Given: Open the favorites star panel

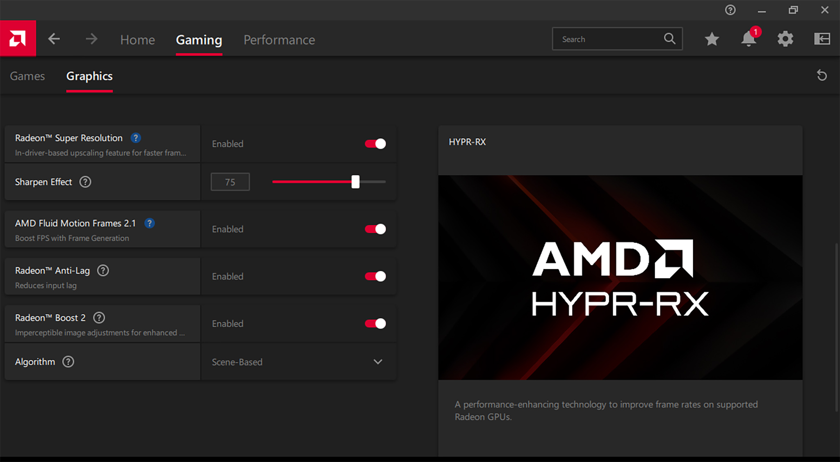Looking at the screenshot, I should pos(712,39).
